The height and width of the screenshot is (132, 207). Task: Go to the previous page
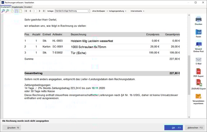tap(30, 11)
